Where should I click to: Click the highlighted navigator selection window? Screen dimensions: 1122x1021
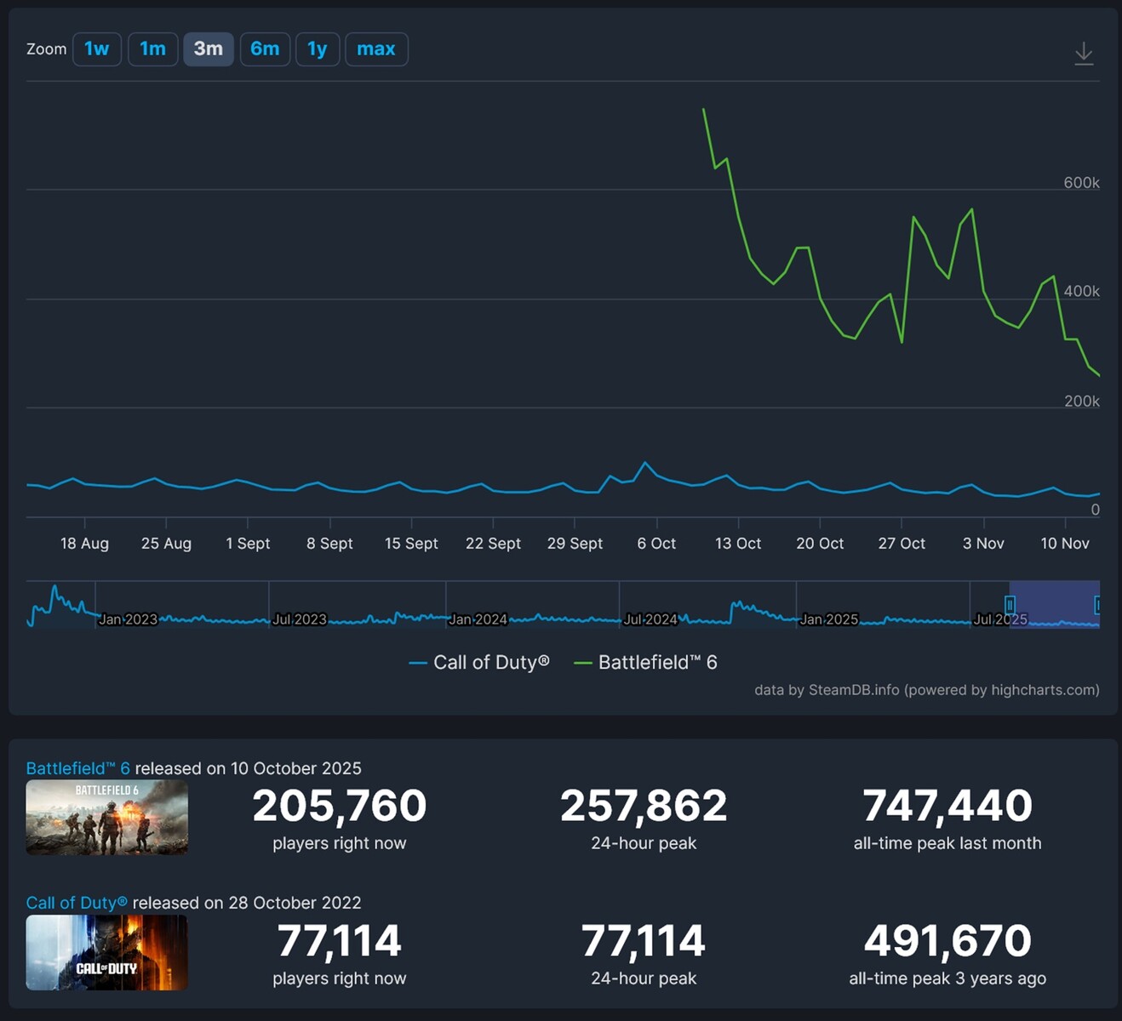tap(1054, 605)
